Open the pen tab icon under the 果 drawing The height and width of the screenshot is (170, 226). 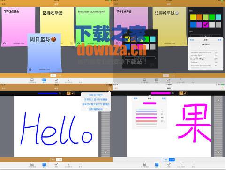(x=181, y=164)
